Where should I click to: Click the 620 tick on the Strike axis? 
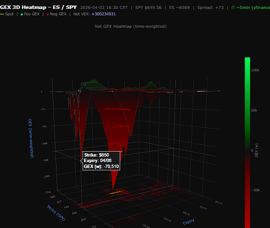point(59,201)
